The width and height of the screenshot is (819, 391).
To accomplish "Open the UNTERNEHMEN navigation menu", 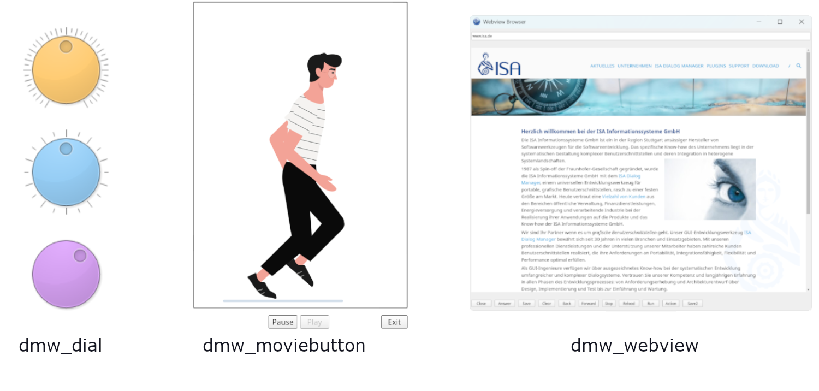I will [x=634, y=66].
